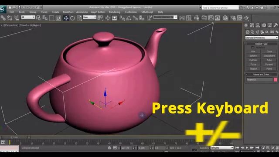Click the Torus primitive button
Image resolution: width=279 pixels, height=157 pixels.
253,64
